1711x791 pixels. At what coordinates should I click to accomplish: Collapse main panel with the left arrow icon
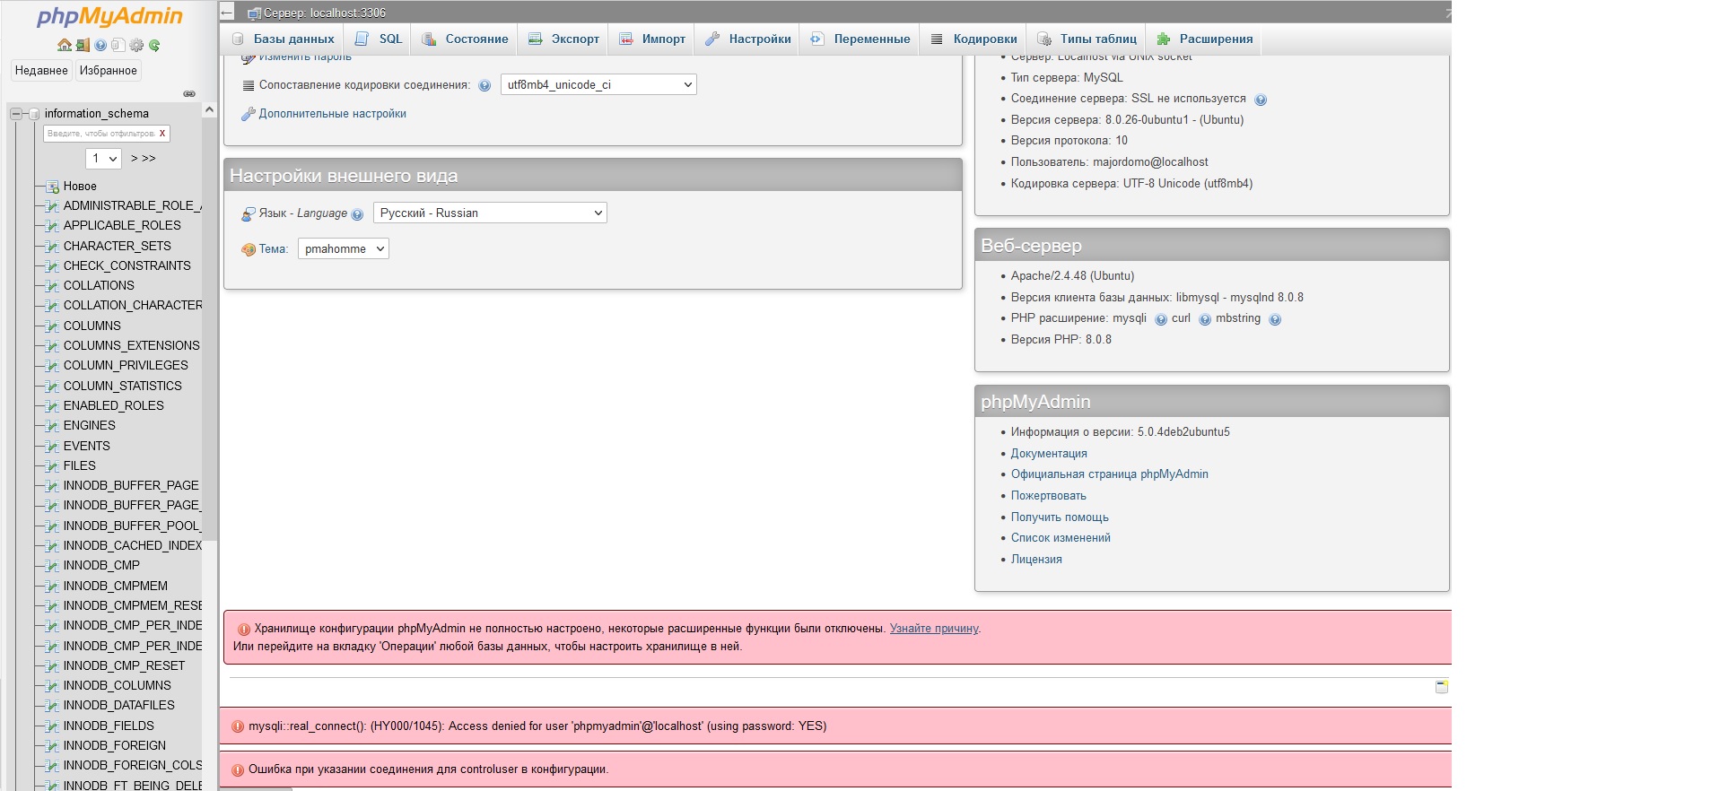(227, 13)
